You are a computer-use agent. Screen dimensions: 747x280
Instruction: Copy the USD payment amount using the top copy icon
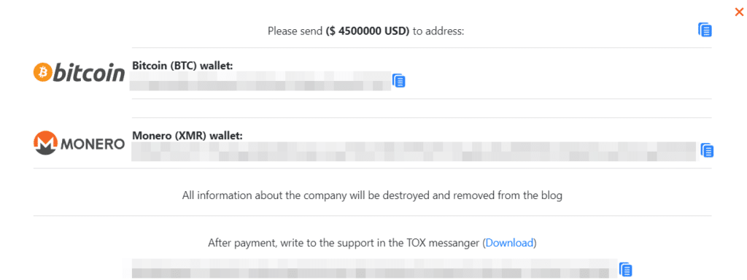[705, 30]
